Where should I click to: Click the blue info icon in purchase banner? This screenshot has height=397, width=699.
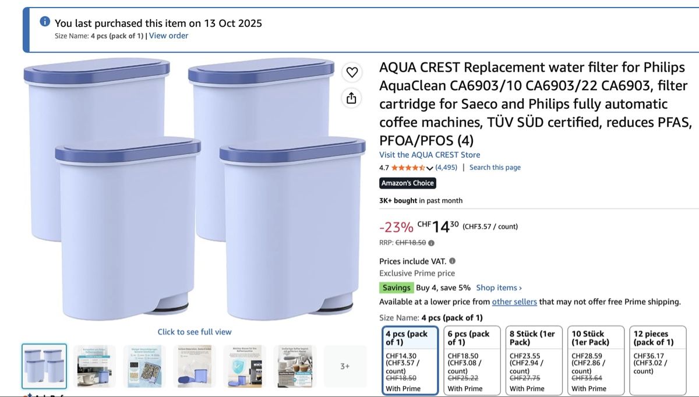click(x=45, y=22)
